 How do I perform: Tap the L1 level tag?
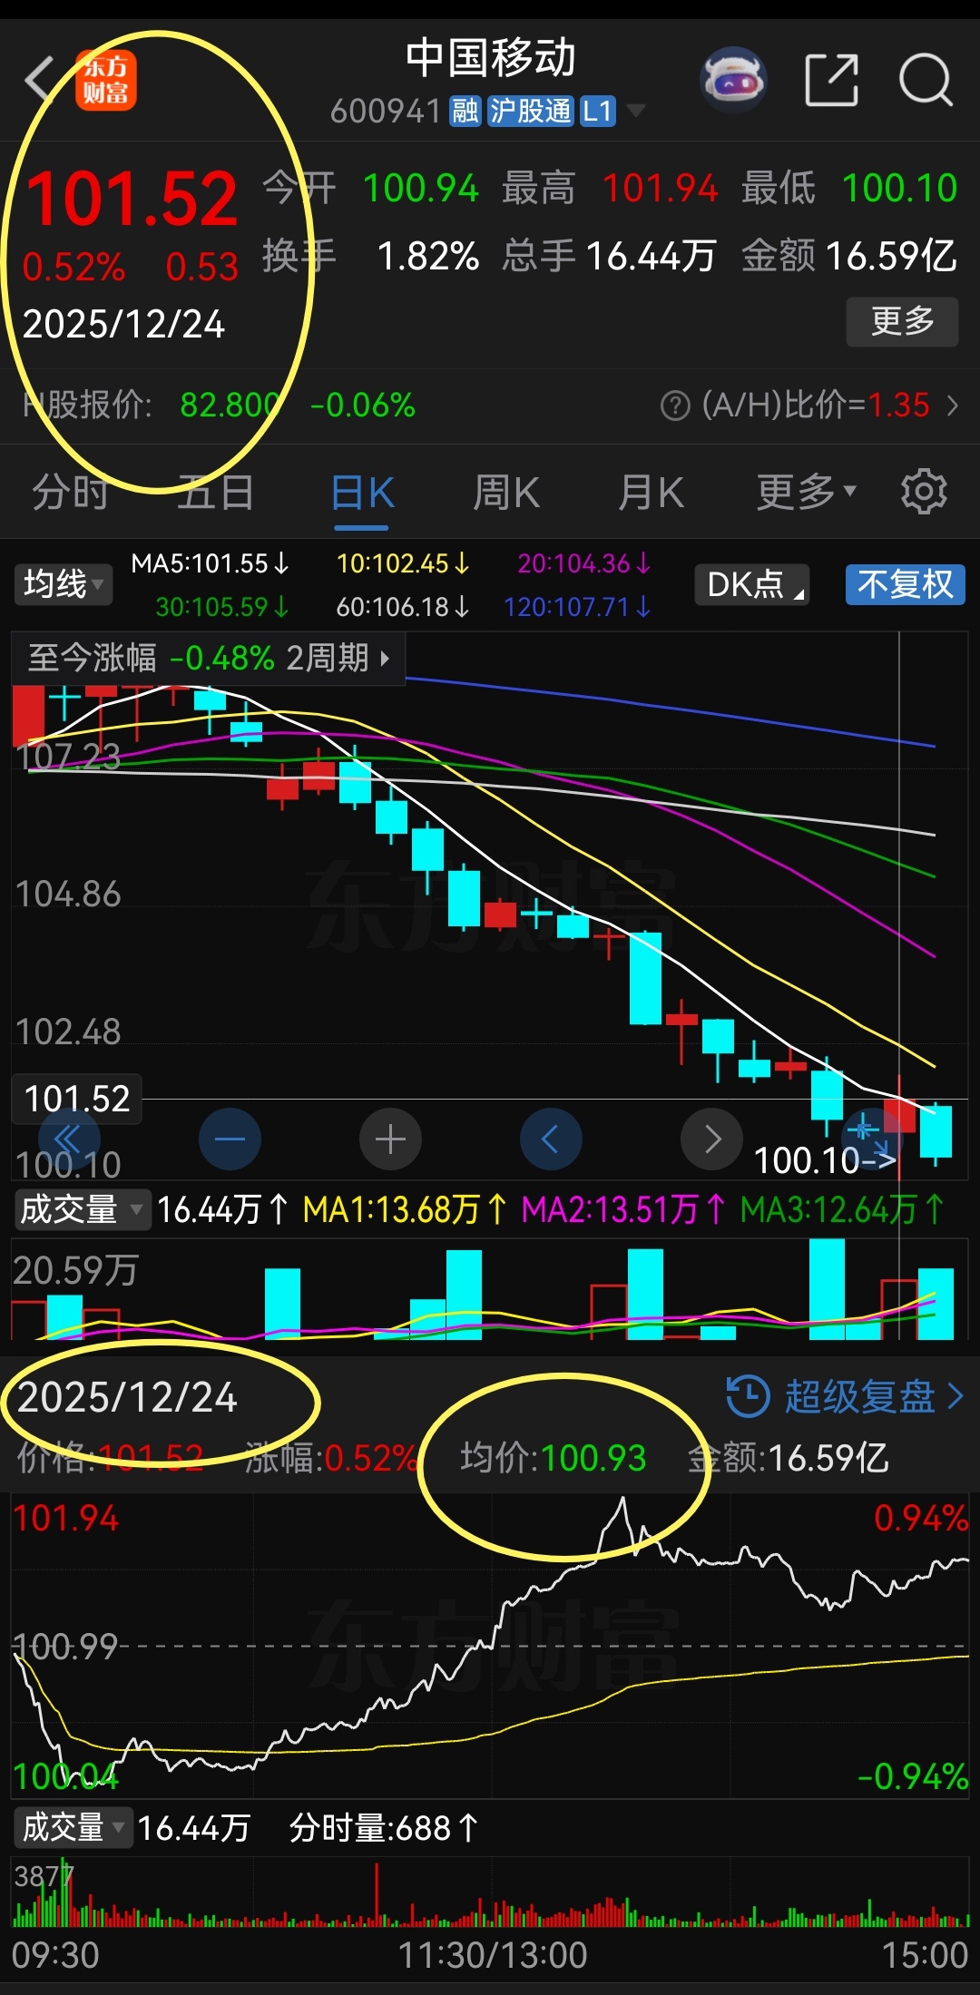coord(598,111)
